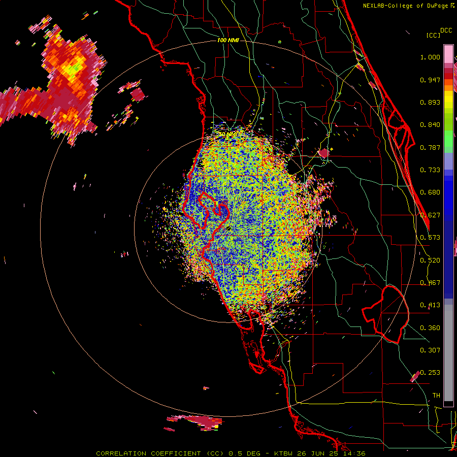
Task: Select the 0.787 scale value
Action: (x=430, y=147)
